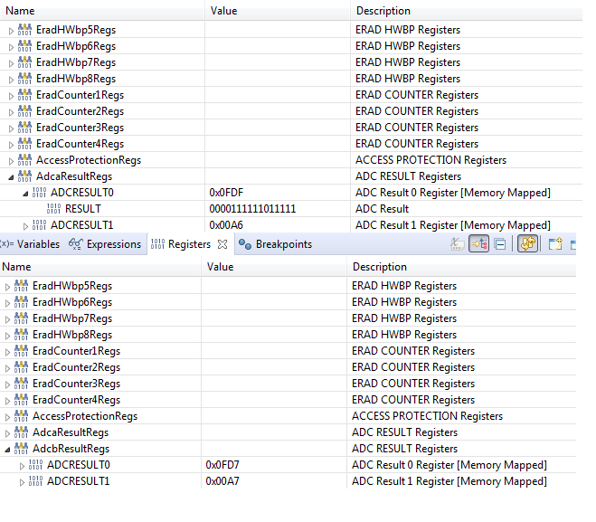
Task: Click the ADCRESULT1 register icon under AdcaResultRegs
Action: pos(39,225)
